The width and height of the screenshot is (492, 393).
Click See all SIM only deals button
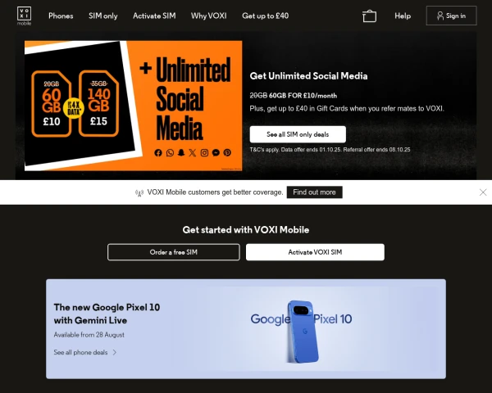[298, 134]
